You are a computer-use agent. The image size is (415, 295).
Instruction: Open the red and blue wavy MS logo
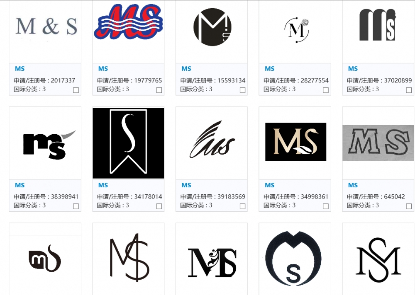(x=128, y=22)
